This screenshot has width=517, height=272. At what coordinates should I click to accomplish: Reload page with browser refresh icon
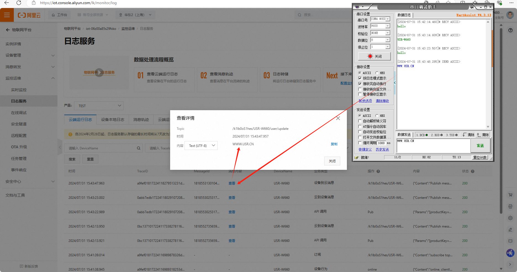pyautogui.click(x=19, y=3)
